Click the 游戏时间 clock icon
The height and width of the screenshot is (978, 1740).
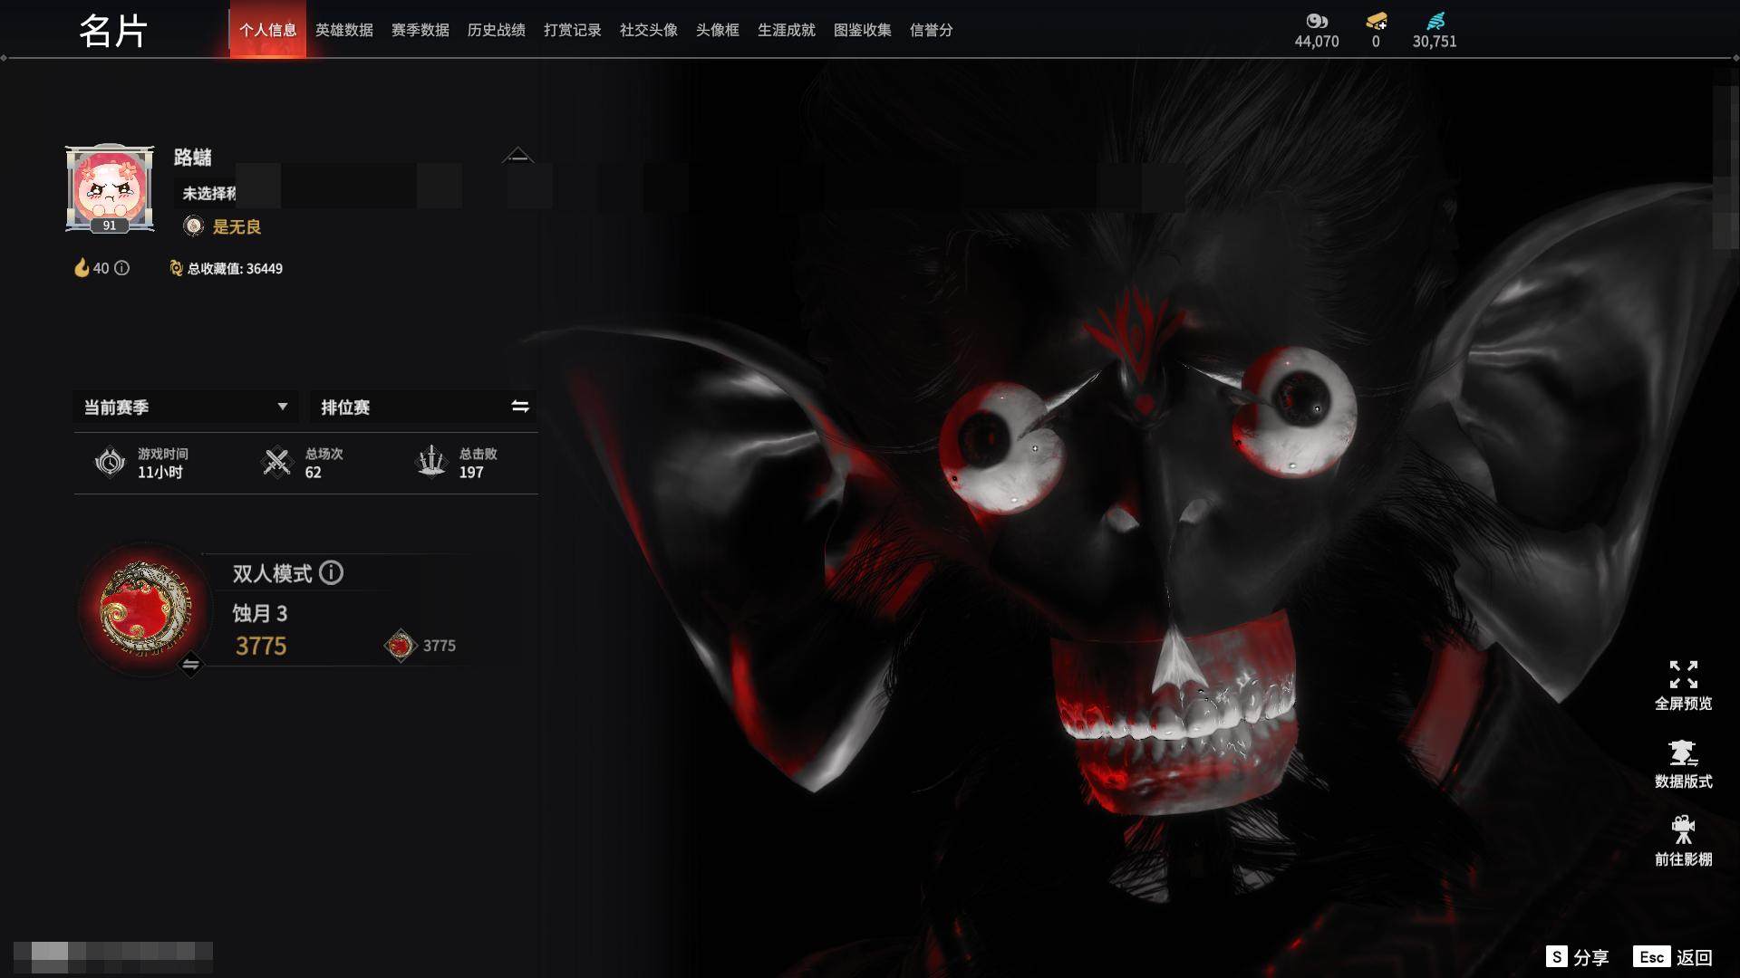point(111,462)
